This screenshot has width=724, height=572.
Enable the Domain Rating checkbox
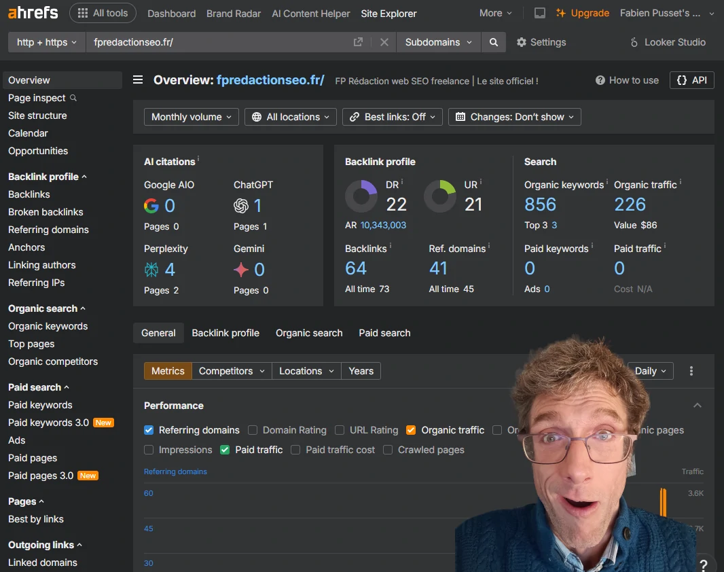(253, 430)
